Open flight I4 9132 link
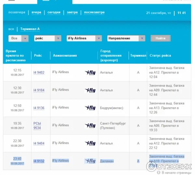Screen dimensions: 195x175 (x=39, y=161)
